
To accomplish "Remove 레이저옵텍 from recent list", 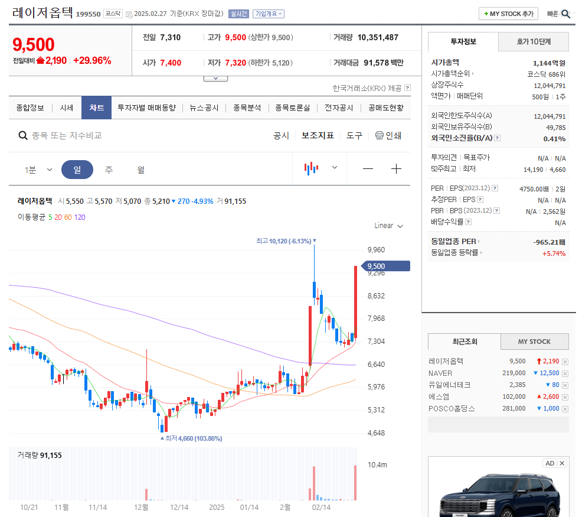I will click(565, 362).
